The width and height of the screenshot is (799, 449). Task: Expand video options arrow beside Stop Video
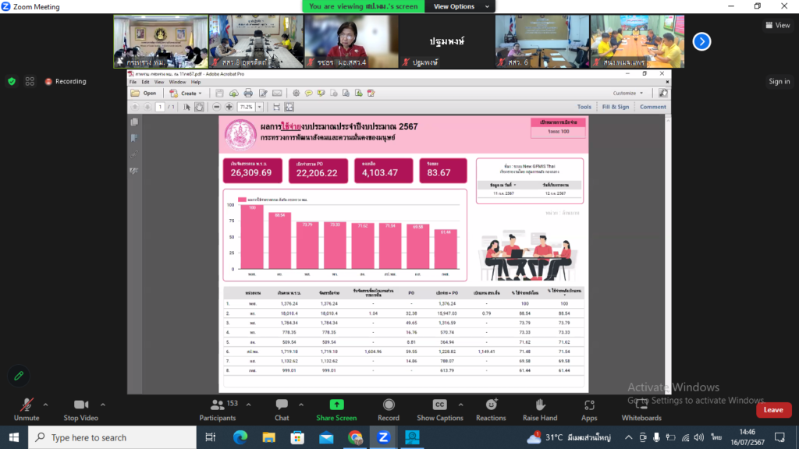click(x=103, y=405)
